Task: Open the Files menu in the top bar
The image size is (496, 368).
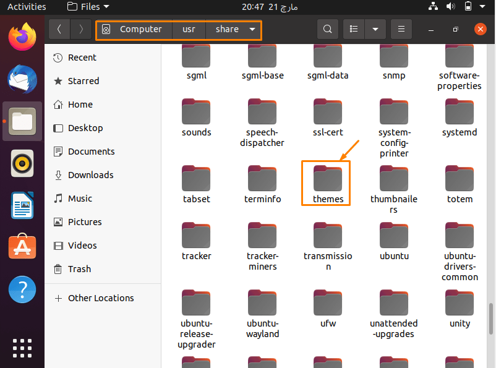Action: coord(87,7)
